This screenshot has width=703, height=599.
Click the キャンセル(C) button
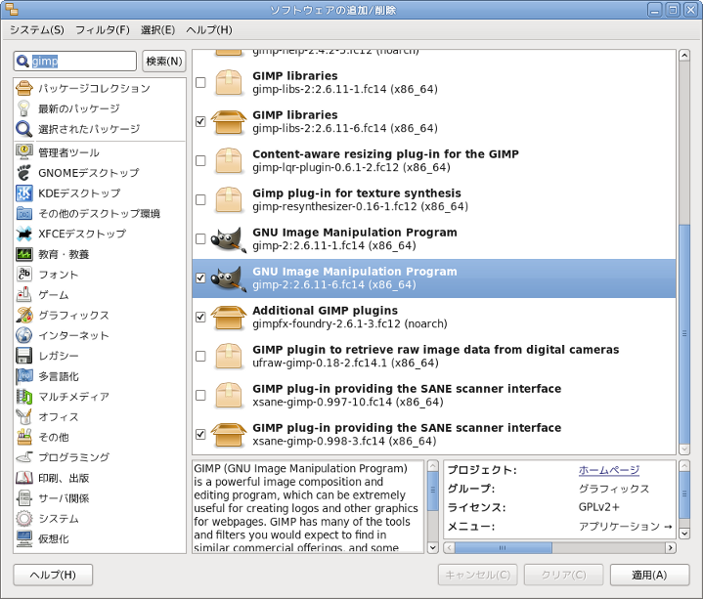coord(477,575)
